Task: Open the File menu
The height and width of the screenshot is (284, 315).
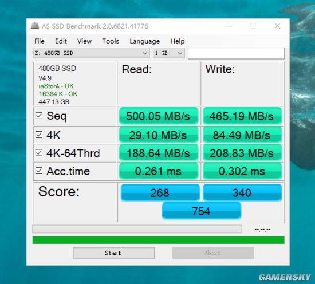Action: (40, 41)
